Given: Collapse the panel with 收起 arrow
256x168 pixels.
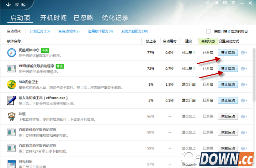Looking at the screenshot, I should point(16,5).
